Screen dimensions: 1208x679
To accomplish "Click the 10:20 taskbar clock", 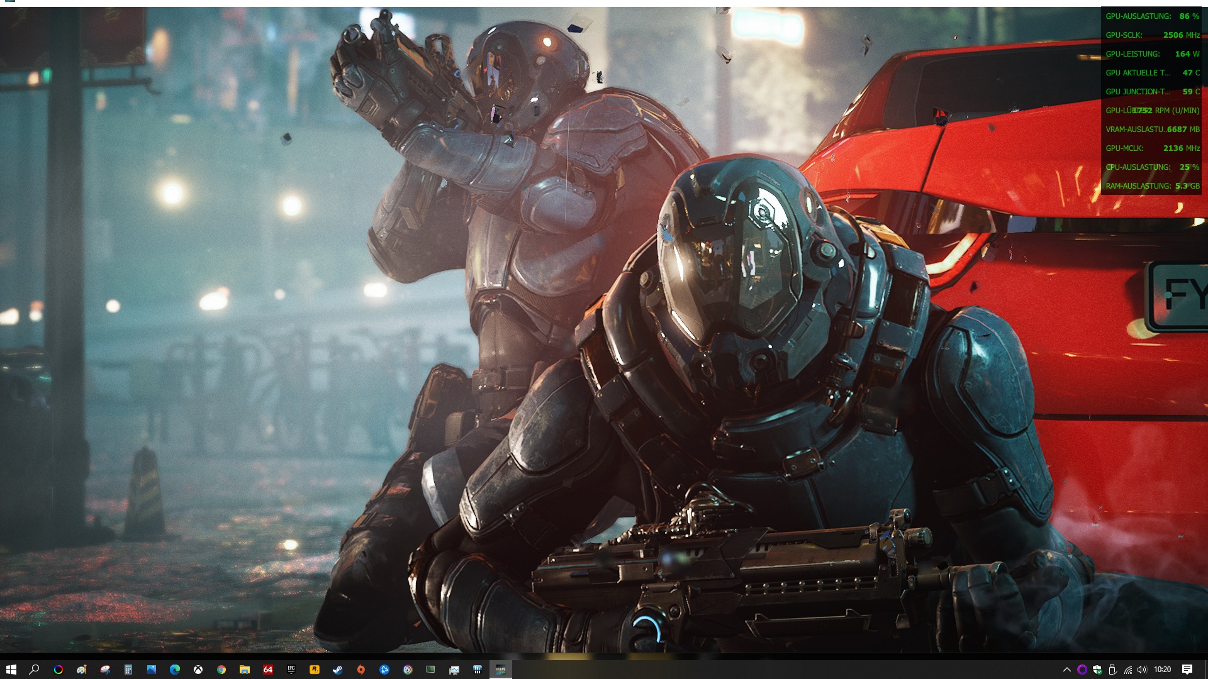I will point(1162,670).
